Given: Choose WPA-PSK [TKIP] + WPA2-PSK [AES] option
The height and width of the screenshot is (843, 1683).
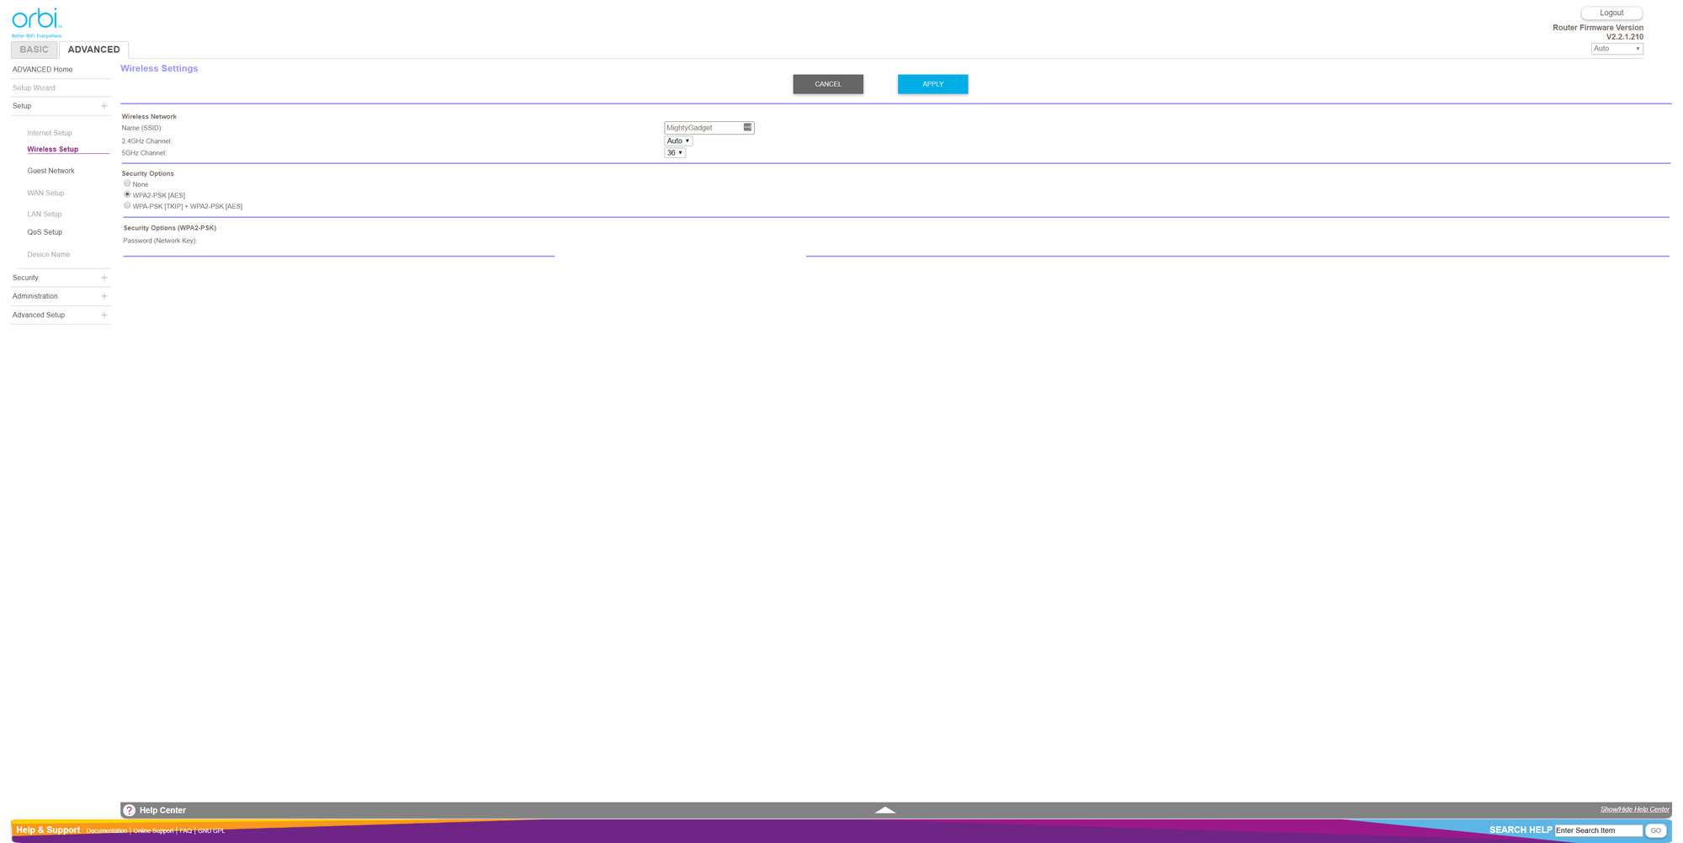Looking at the screenshot, I should (127, 205).
